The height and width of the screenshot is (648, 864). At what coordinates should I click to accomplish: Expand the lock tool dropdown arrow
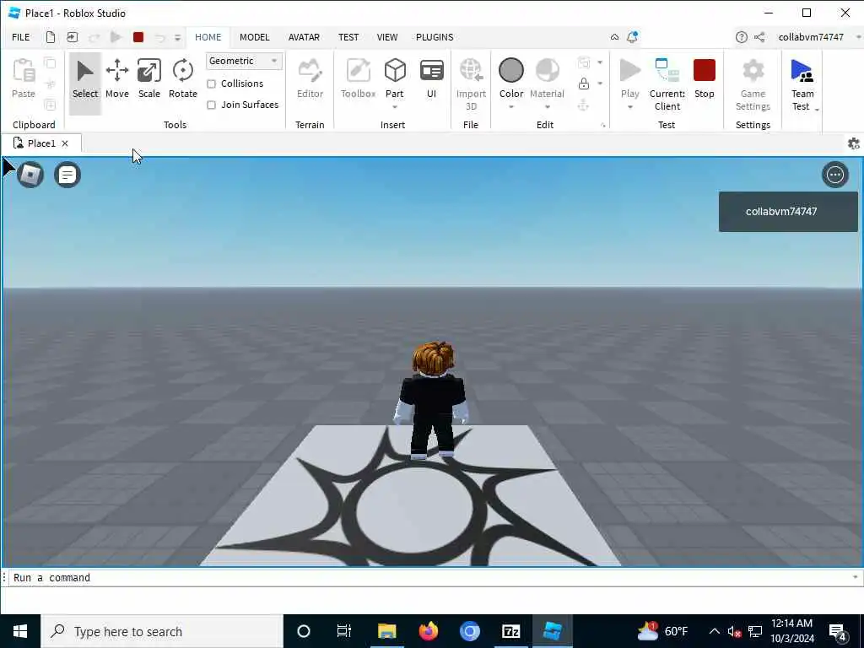(x=600, y=84)
